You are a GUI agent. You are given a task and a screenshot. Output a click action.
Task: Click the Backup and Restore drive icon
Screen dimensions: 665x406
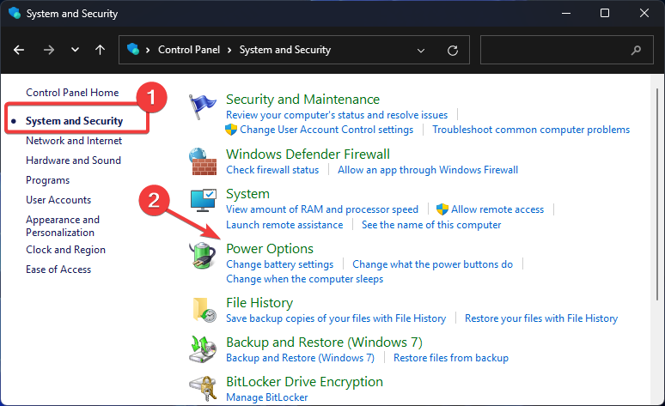(x=203, y=349)
